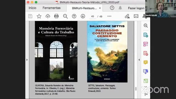Image resolution: width=176 pixels, height=99 pixels.
Task: Share a link using the chain icon
Action: tap(127, 16)
